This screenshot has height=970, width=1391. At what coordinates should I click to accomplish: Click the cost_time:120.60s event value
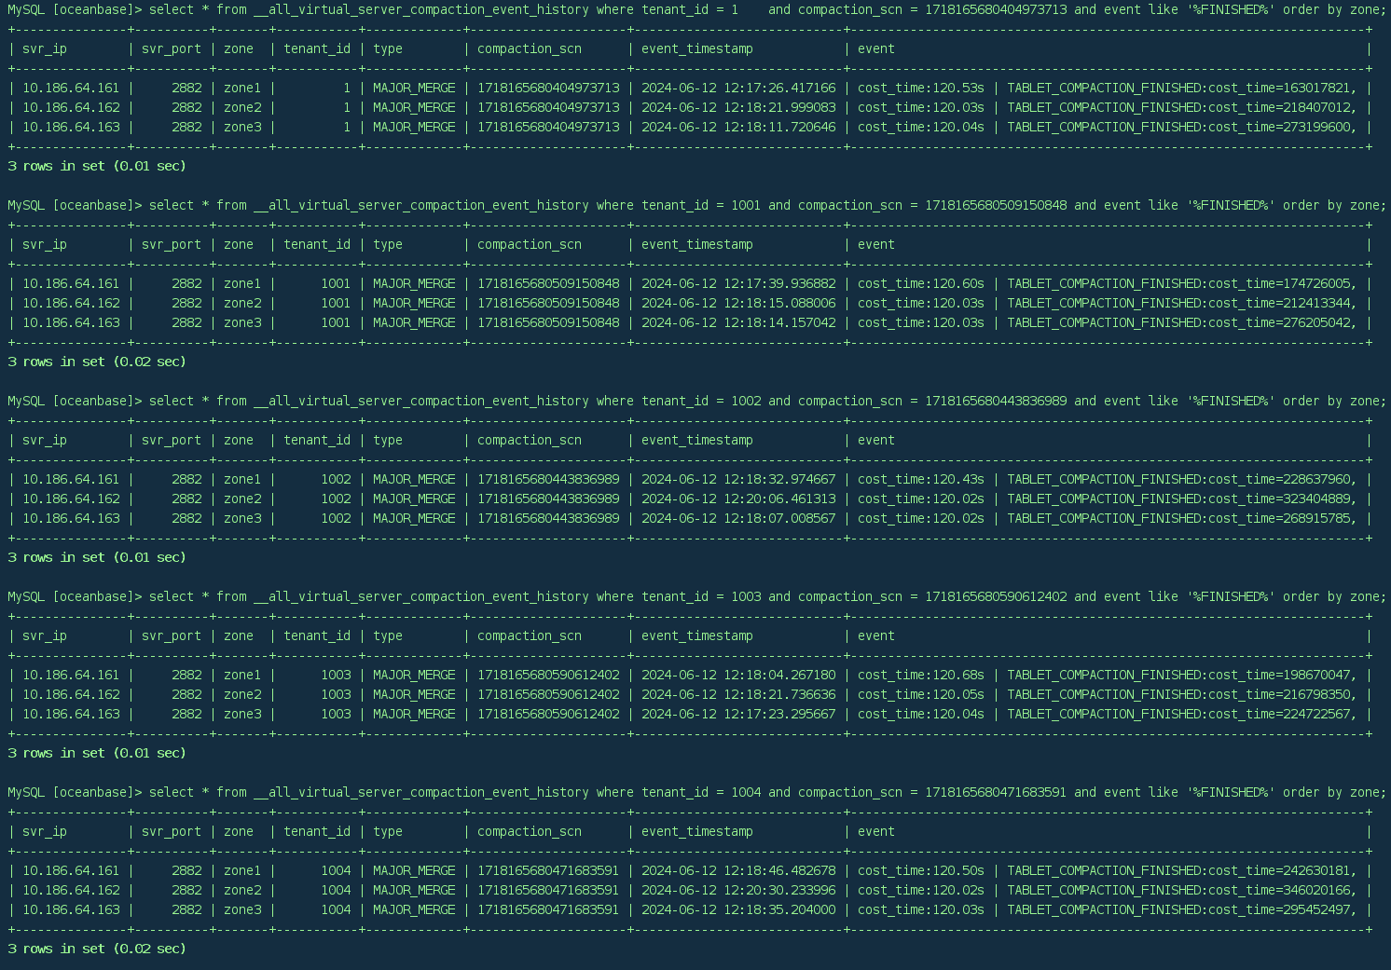pos(920,283)
